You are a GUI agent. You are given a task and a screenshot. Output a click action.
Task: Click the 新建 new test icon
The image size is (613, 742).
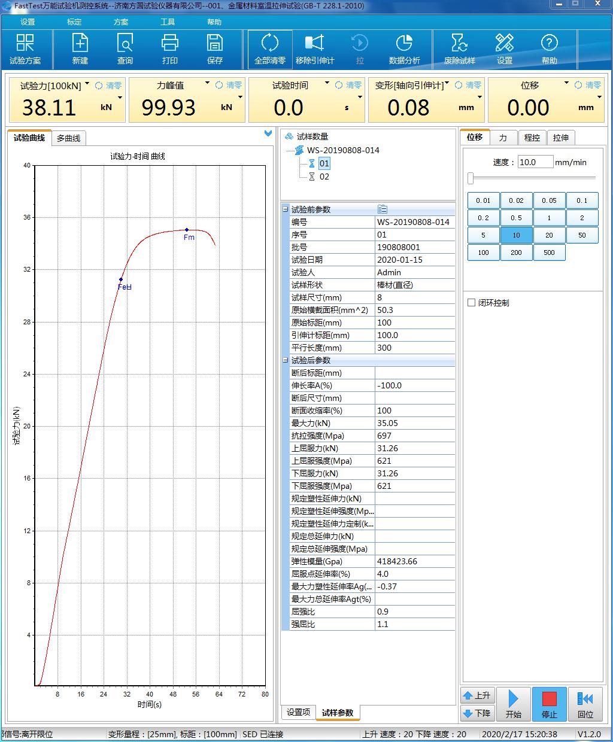pos(80,49)
